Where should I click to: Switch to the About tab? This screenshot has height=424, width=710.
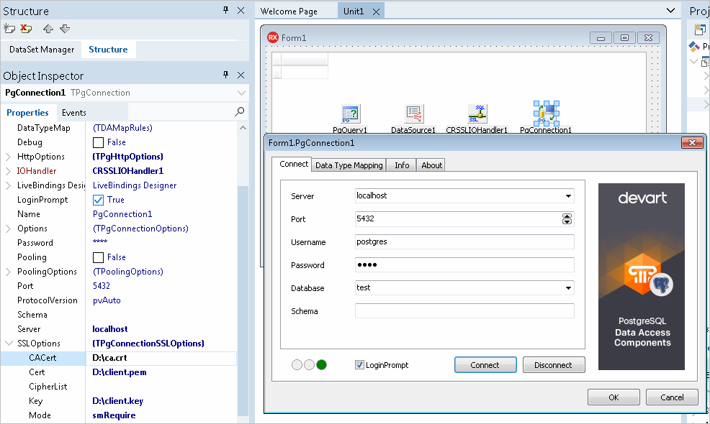pos(431,165)
